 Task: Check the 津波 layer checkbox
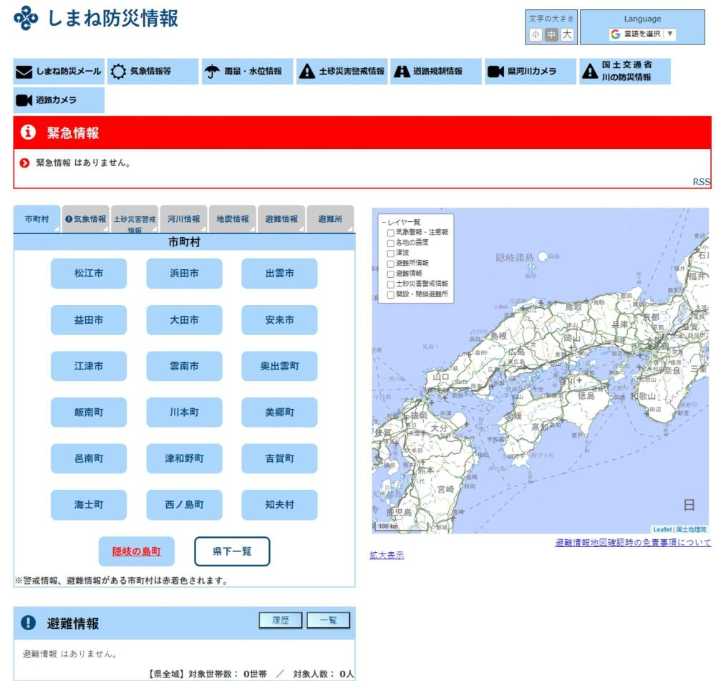[390, 253]
